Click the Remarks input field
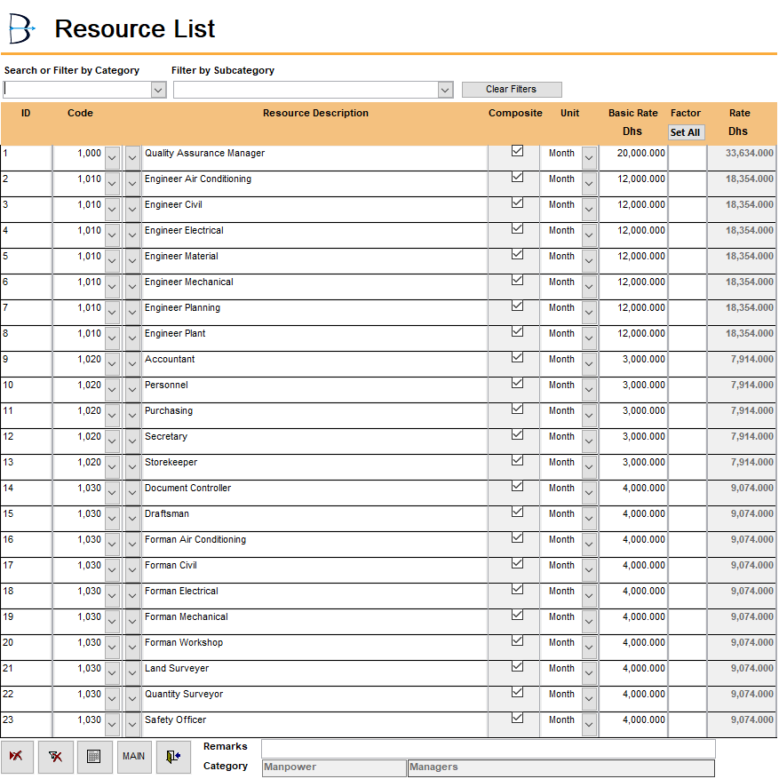Viewport: 779px width, 779px height. (x=489, y=748)
